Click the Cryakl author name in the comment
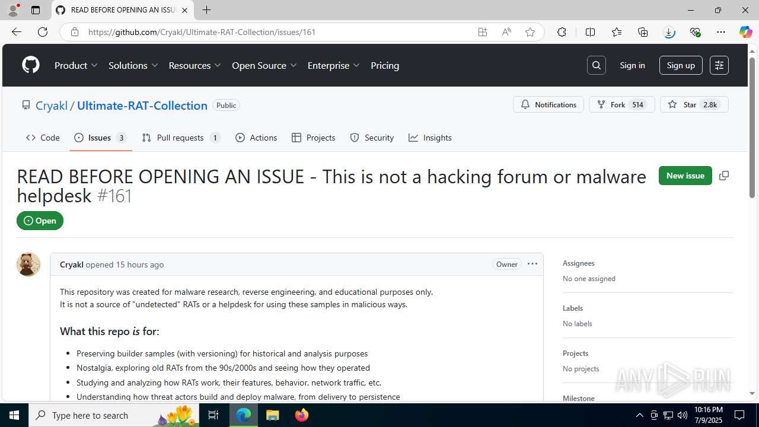This screenshot has height=427, width=759. [72, 265]
